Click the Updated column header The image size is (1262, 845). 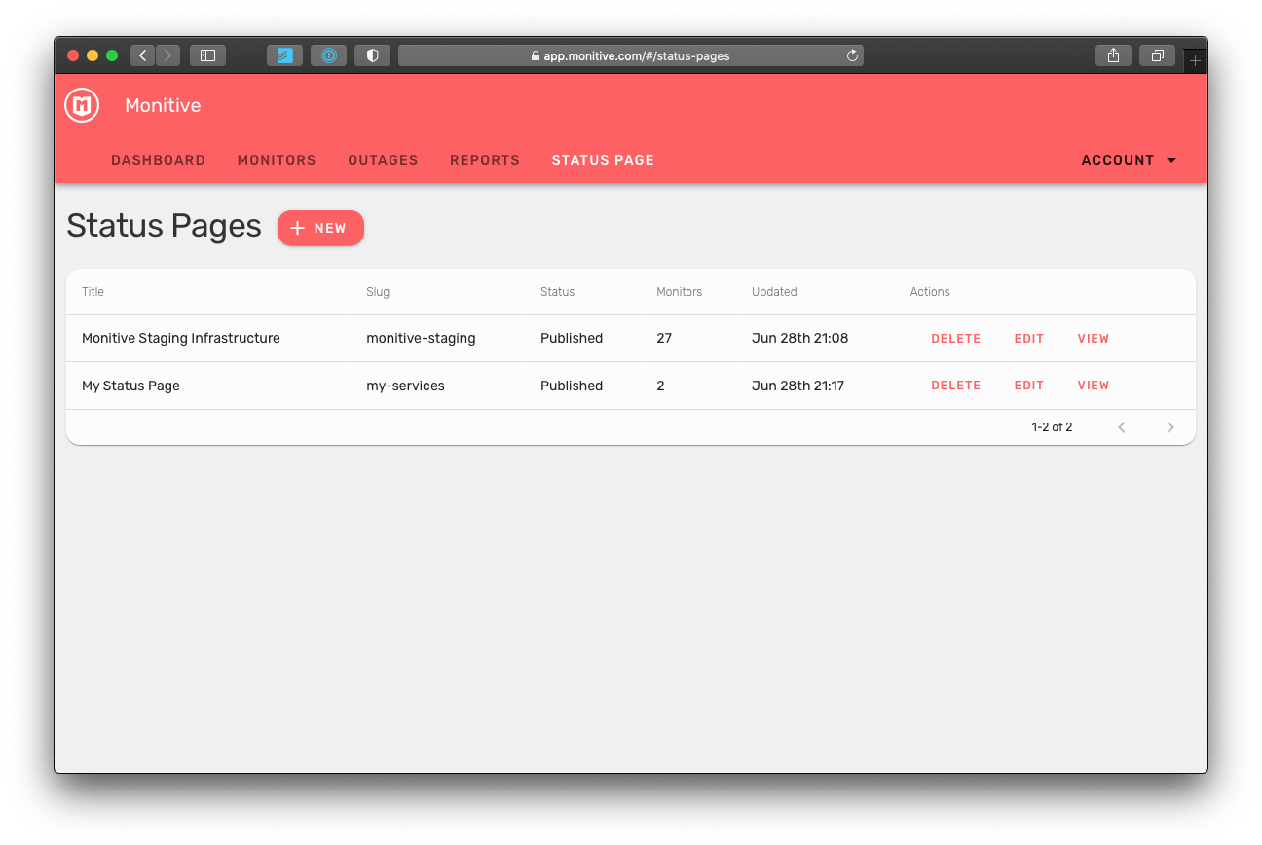point(774,292)
